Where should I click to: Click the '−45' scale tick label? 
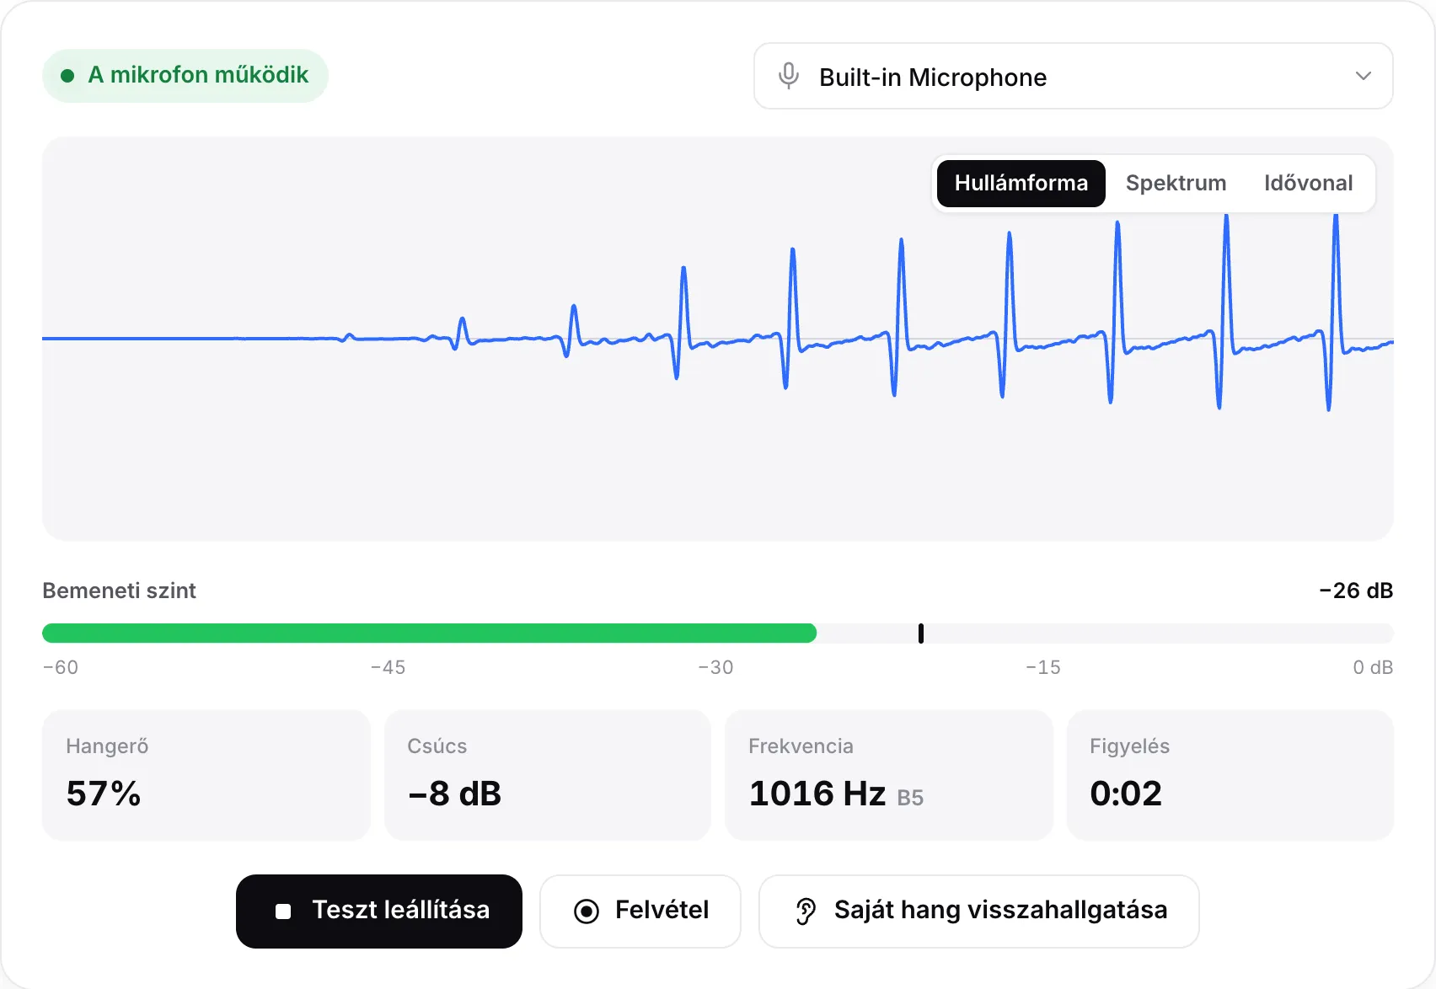click(388, 667)
